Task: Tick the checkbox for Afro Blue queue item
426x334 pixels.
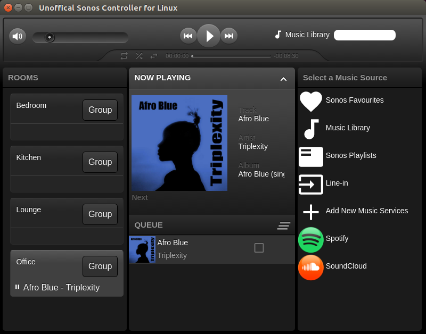Action: point(259,248)
